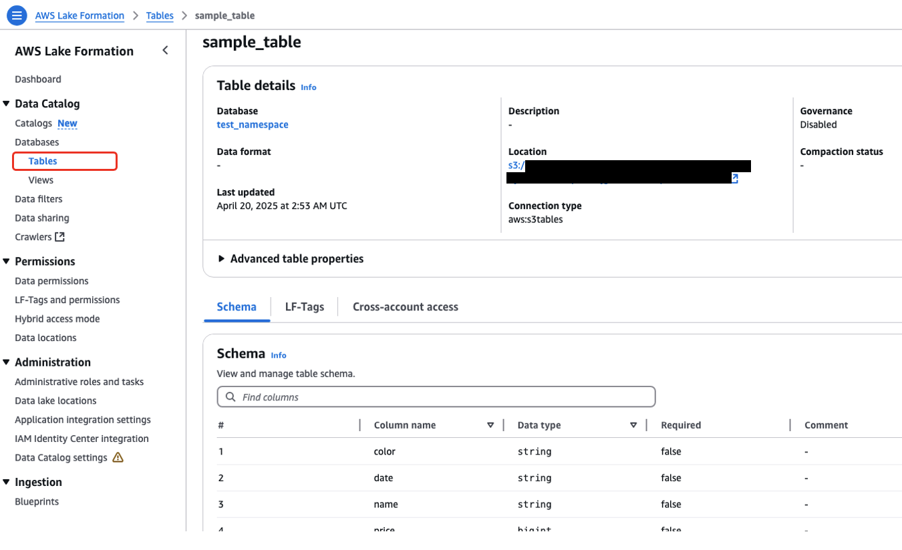Screen dimensions: 902x550
Task: Collapse the Data Catalog section
Action: [6, 103]
